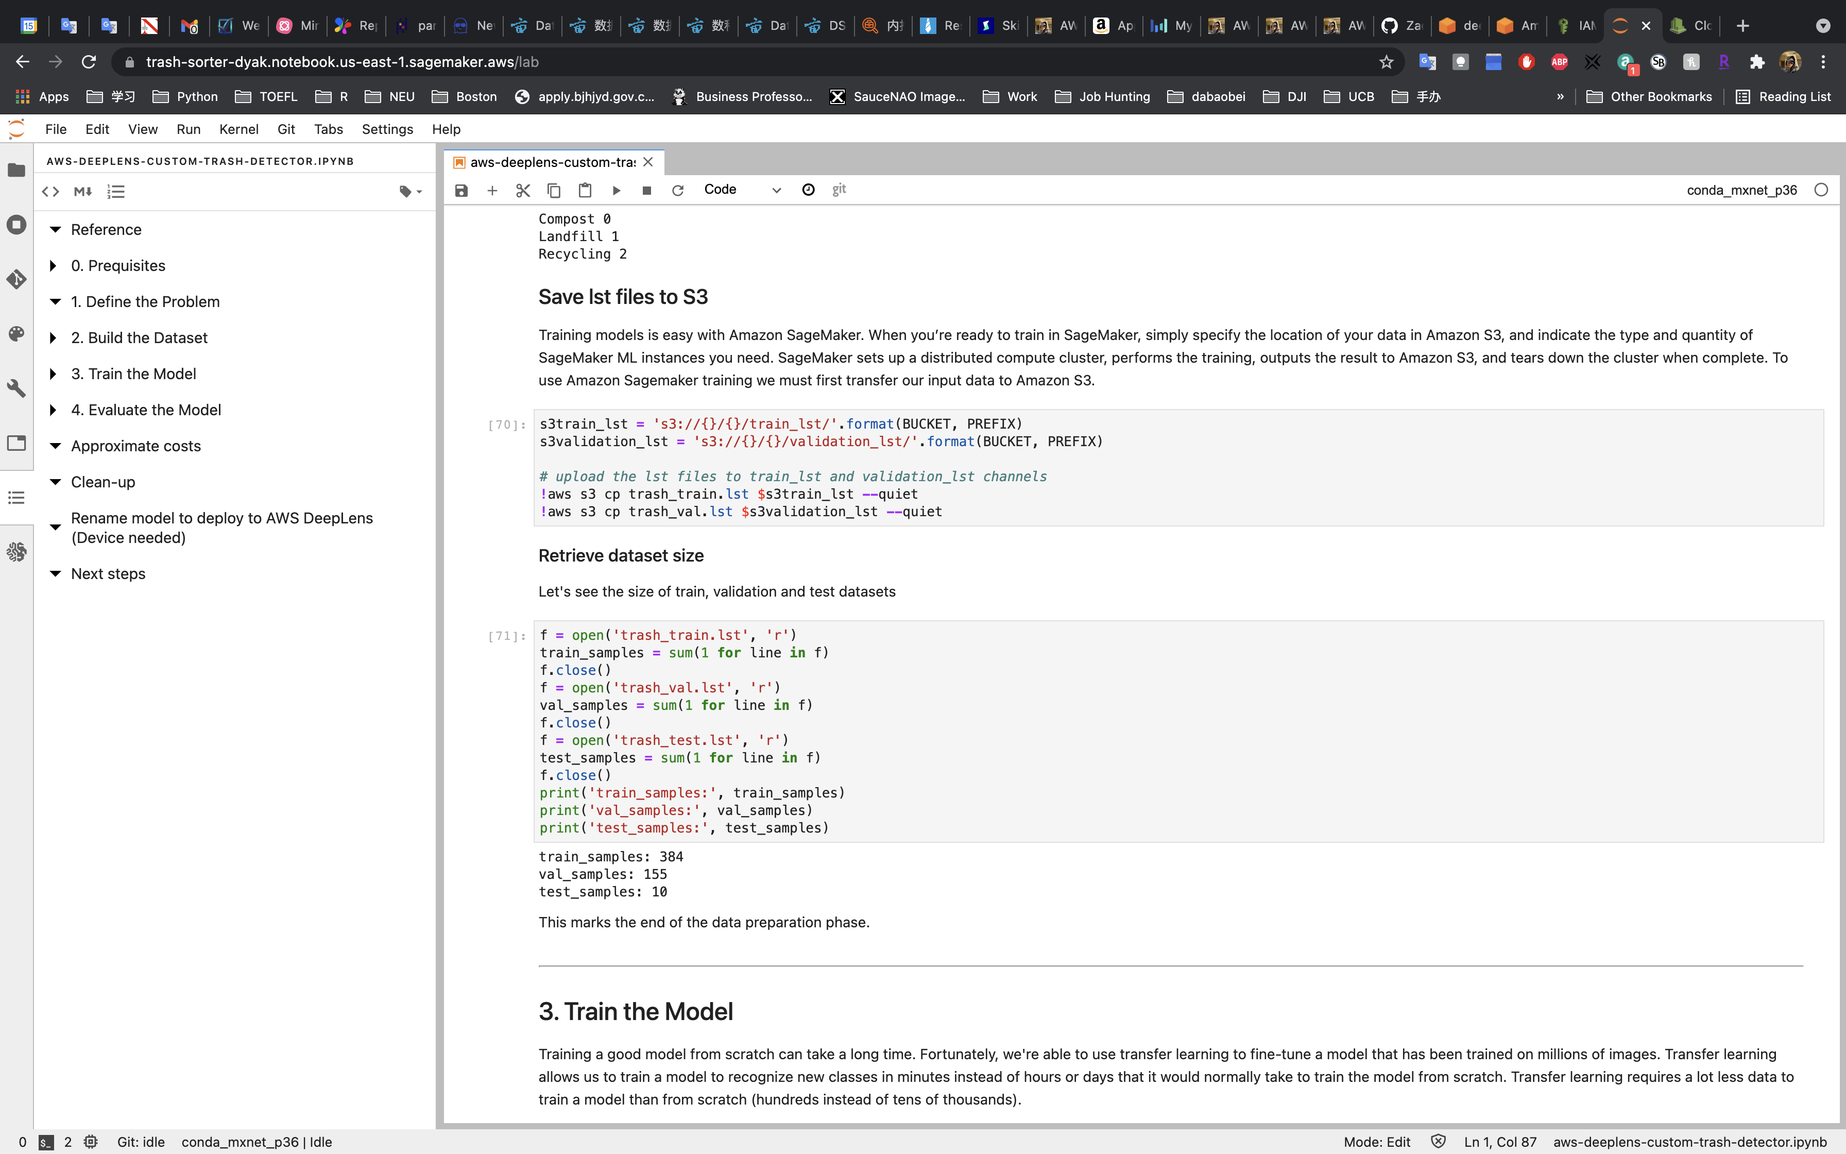Click the cut cell scissors icon
The image size is (1846, 1154).
coord(522,190)
